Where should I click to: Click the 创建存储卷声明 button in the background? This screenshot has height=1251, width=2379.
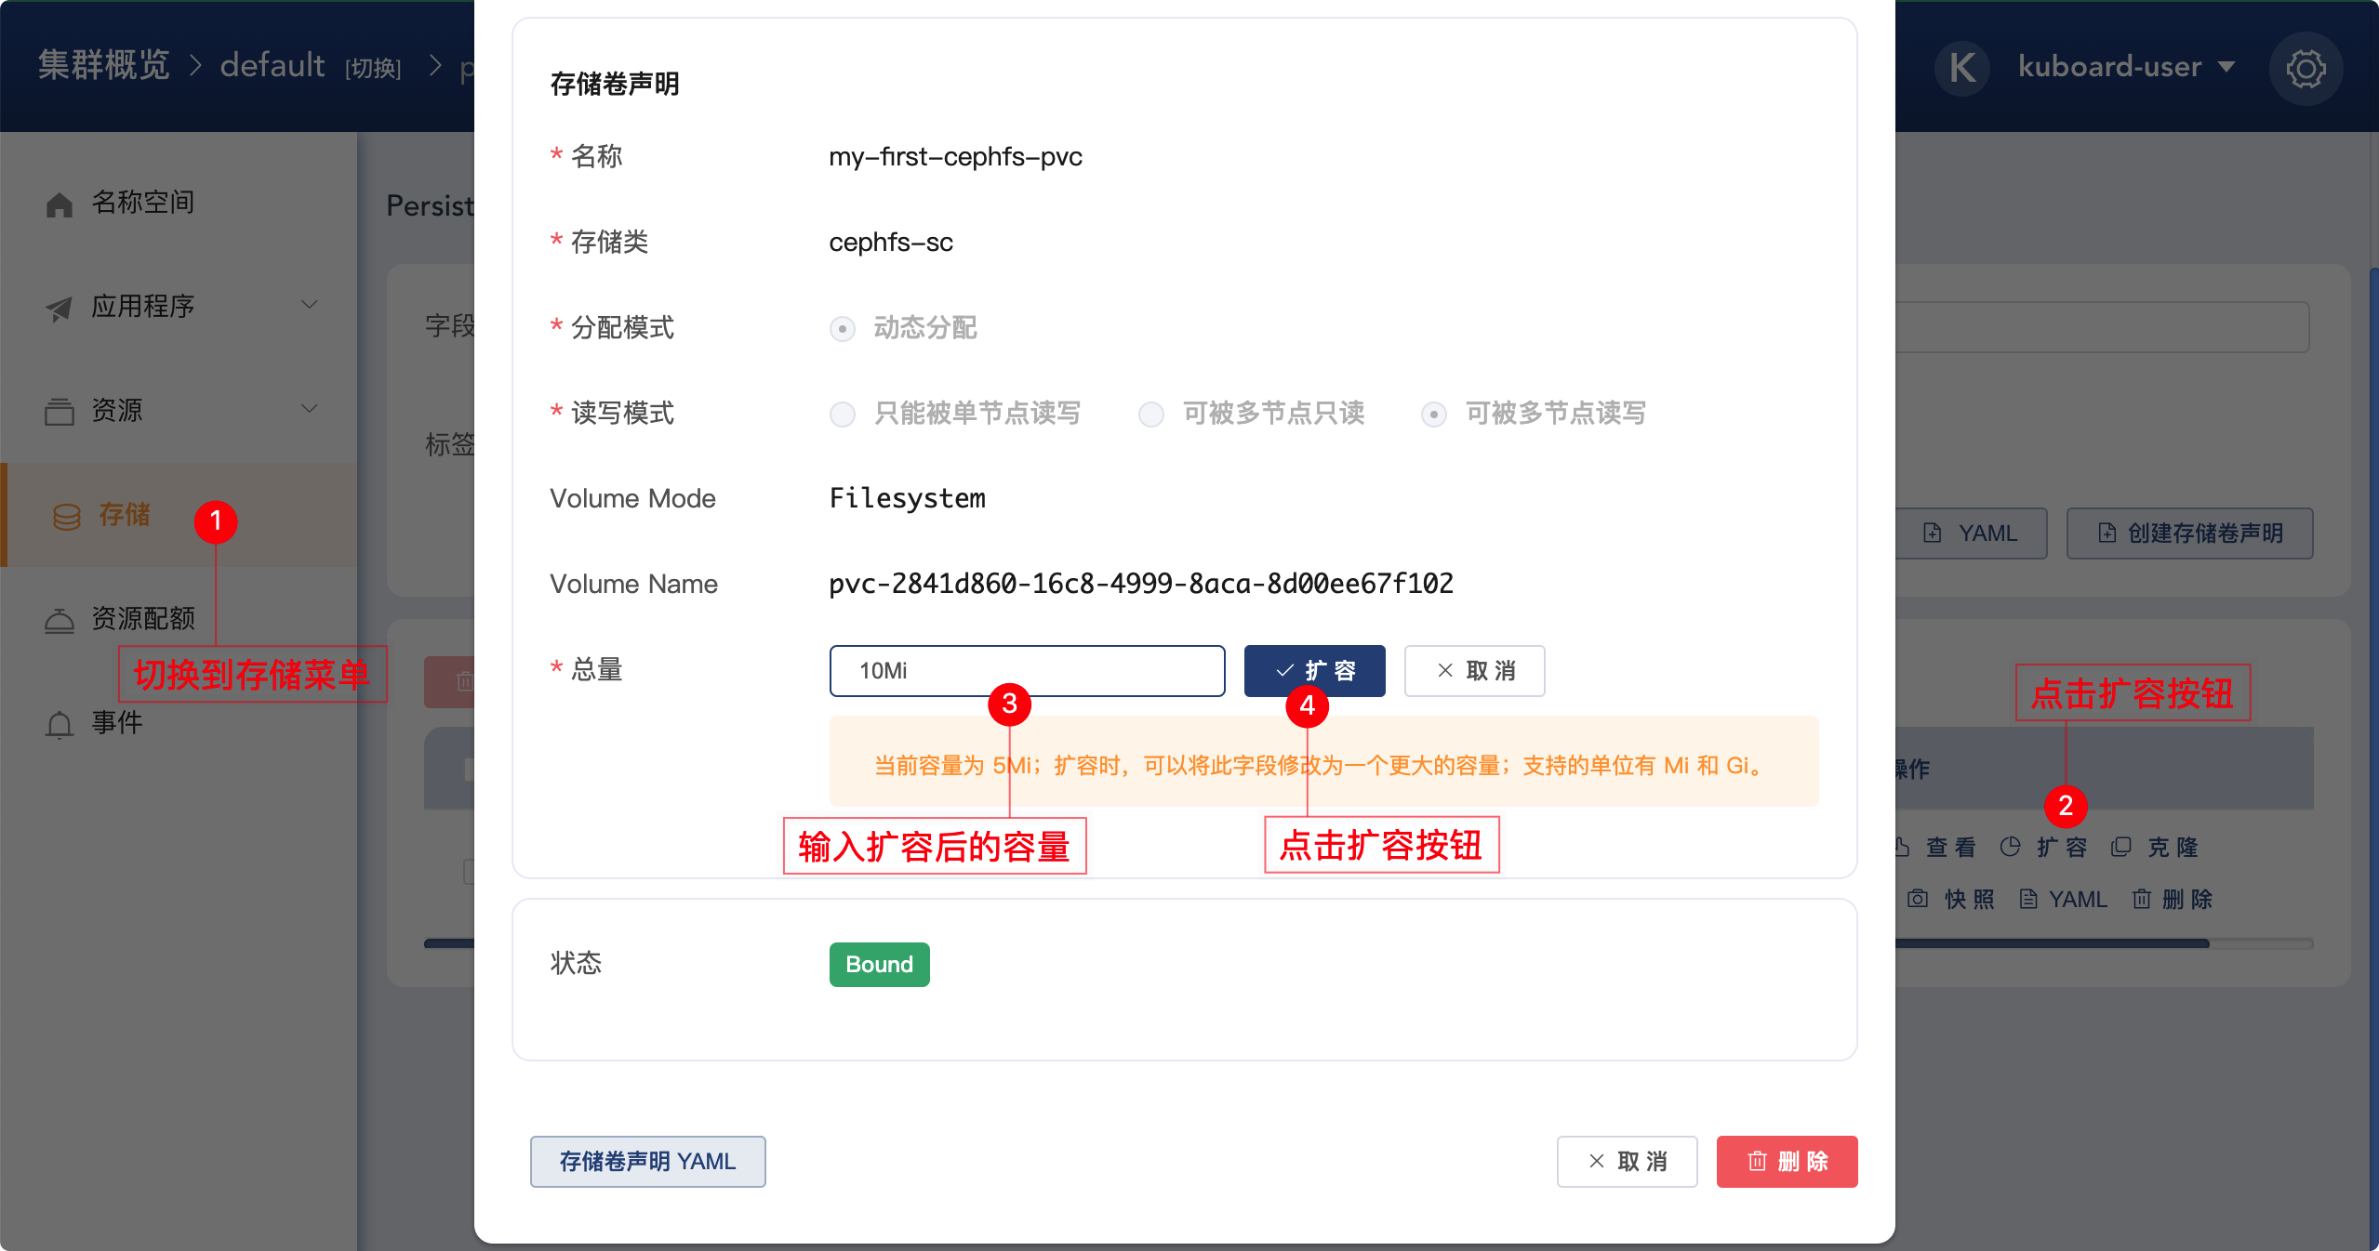(x=2189, y=533)
